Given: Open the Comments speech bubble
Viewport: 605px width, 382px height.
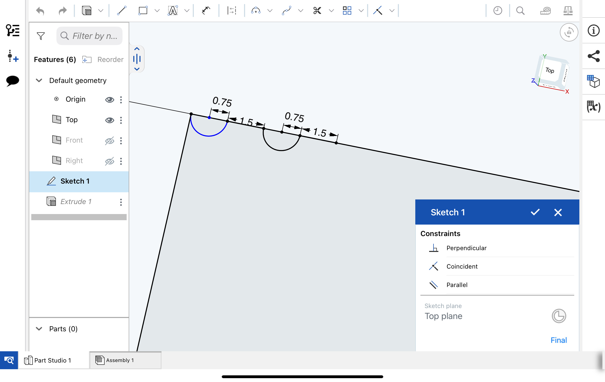Looking at the screenshot, I should coord(12,81).
